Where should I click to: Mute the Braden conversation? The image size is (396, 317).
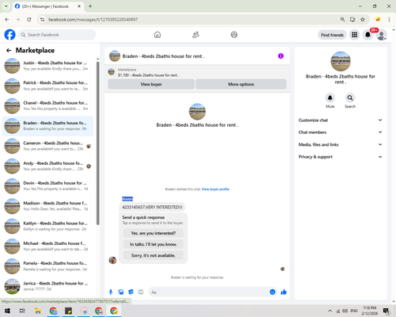(330, 97)
